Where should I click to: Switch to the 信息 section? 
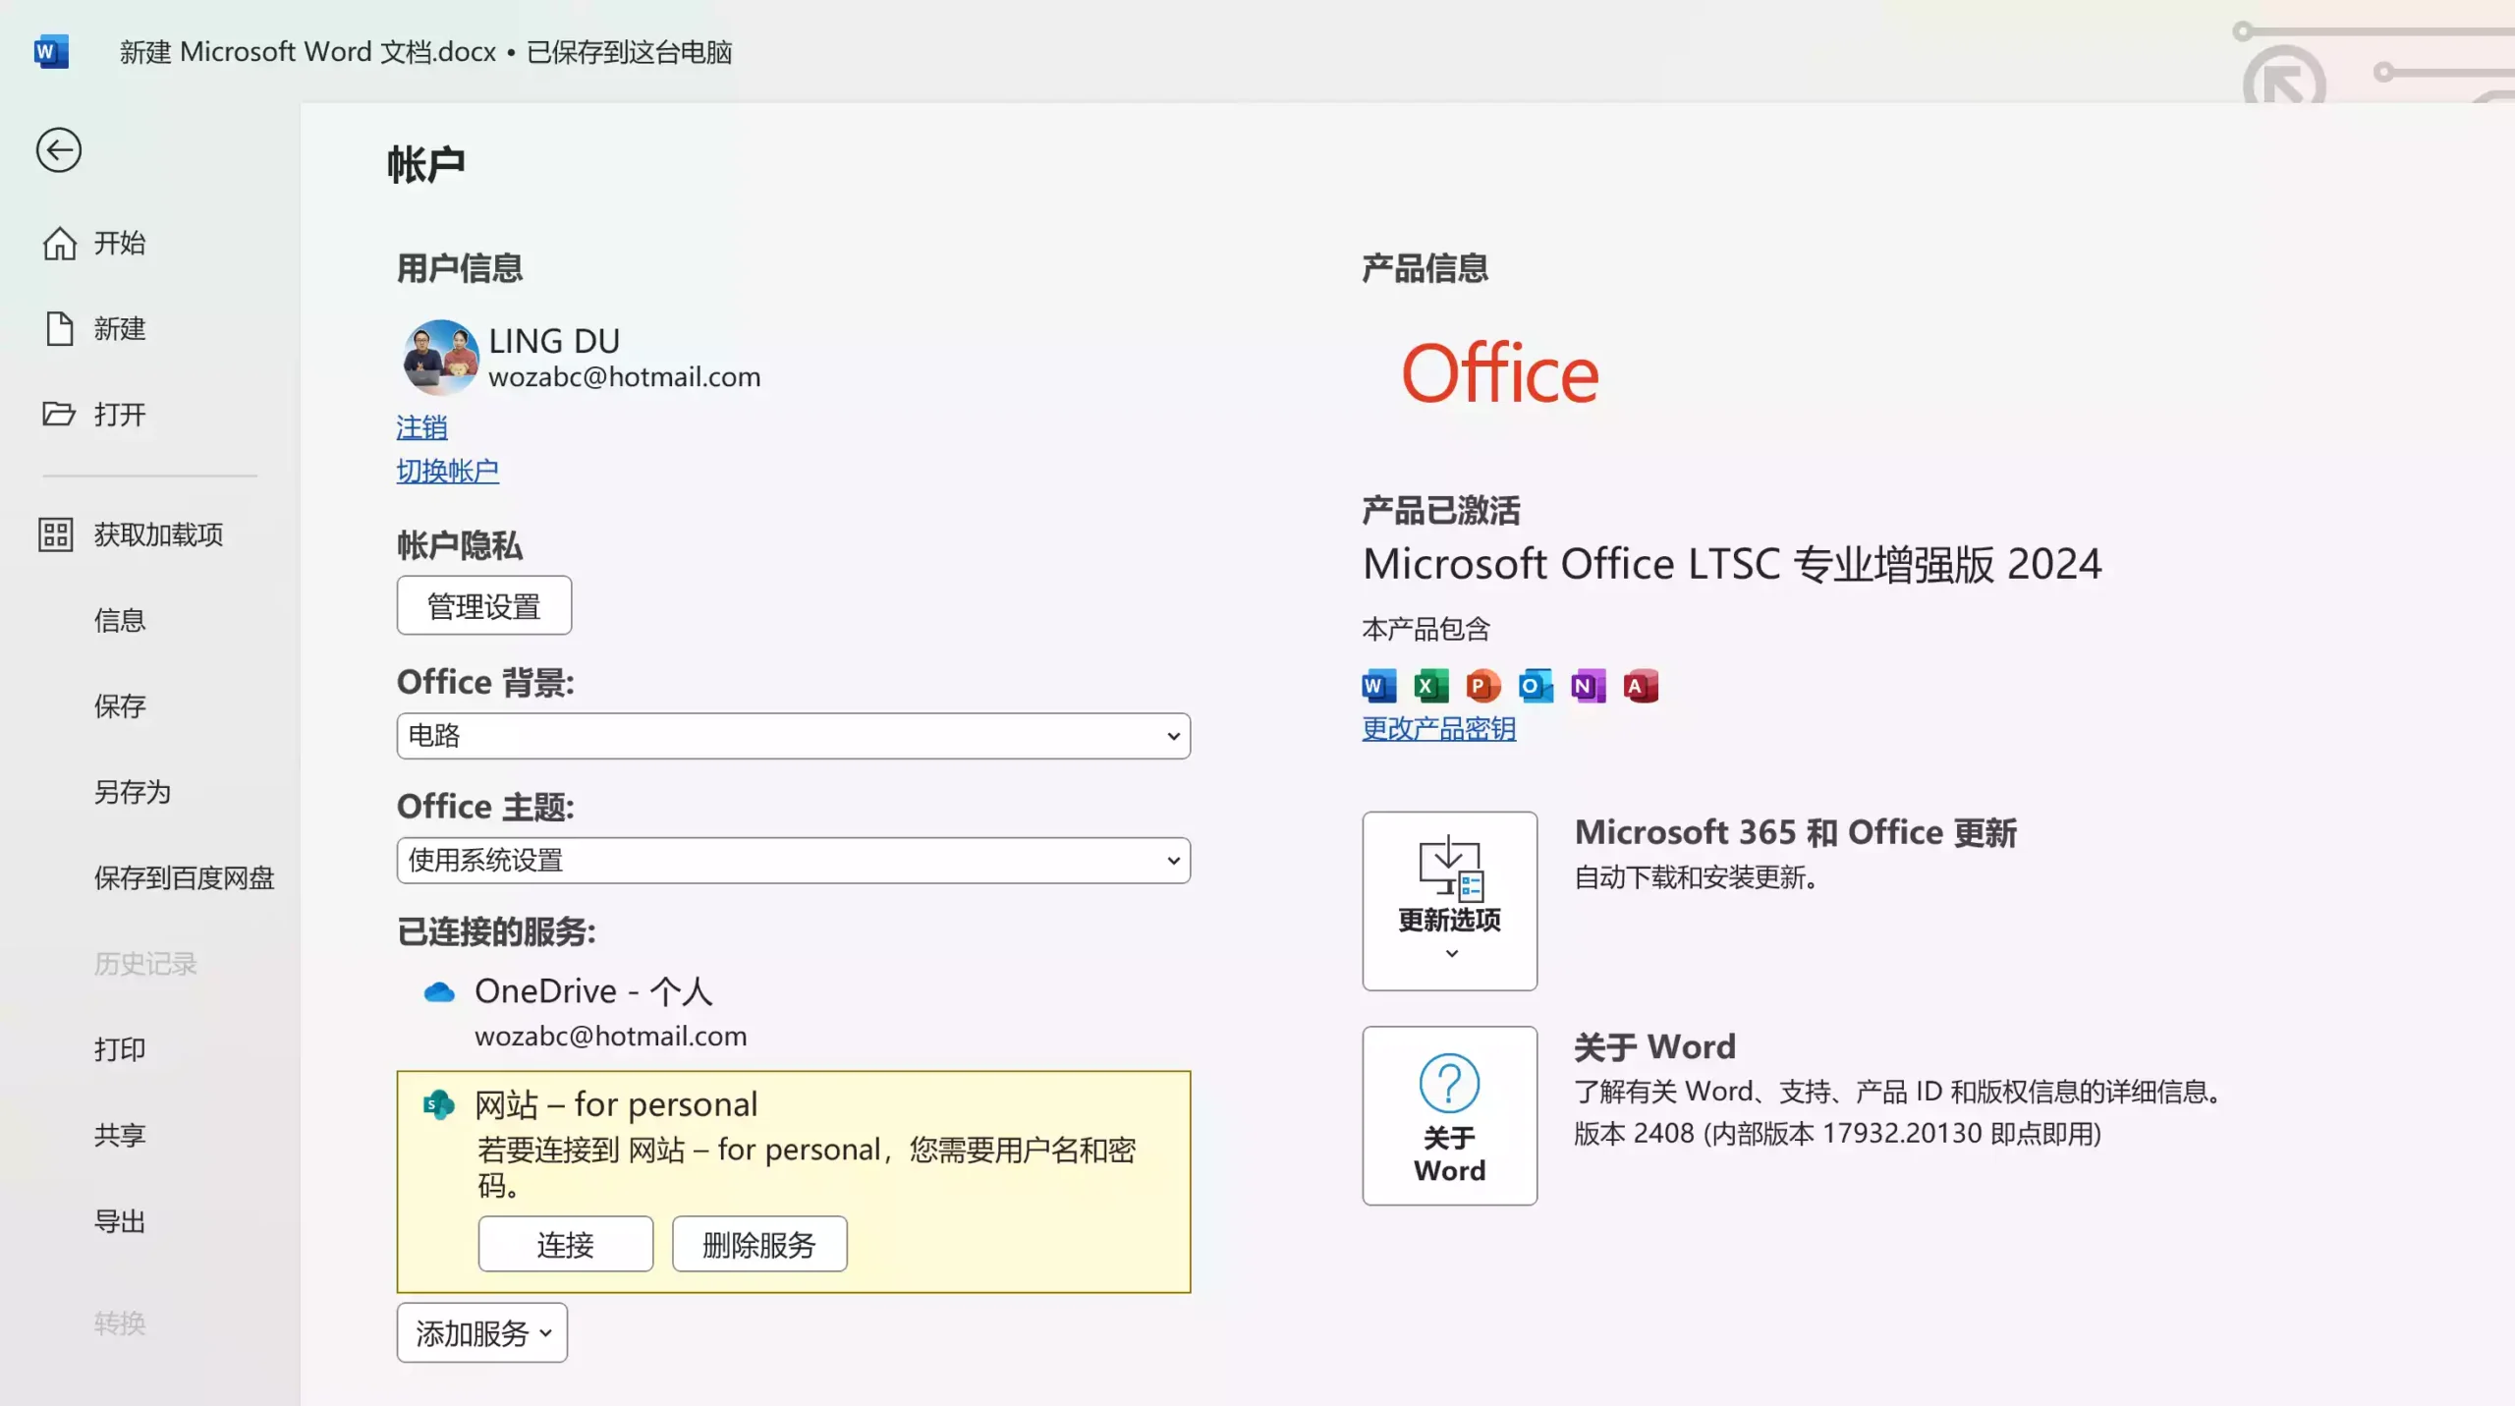coord(120,620)
